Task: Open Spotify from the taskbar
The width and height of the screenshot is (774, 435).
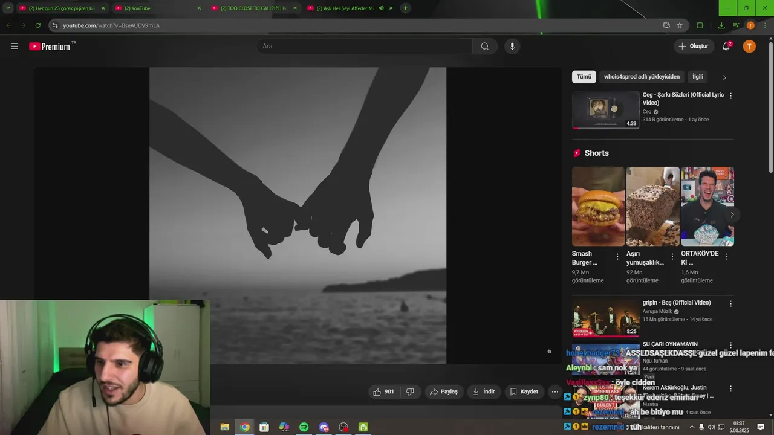Action: (304, 427)
